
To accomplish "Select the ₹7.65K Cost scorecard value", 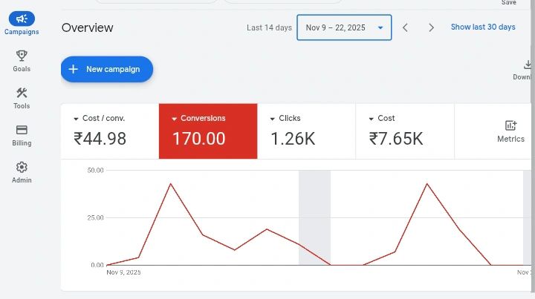I will point(396,139).
